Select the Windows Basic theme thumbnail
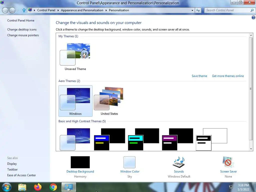 coord(75,139)
